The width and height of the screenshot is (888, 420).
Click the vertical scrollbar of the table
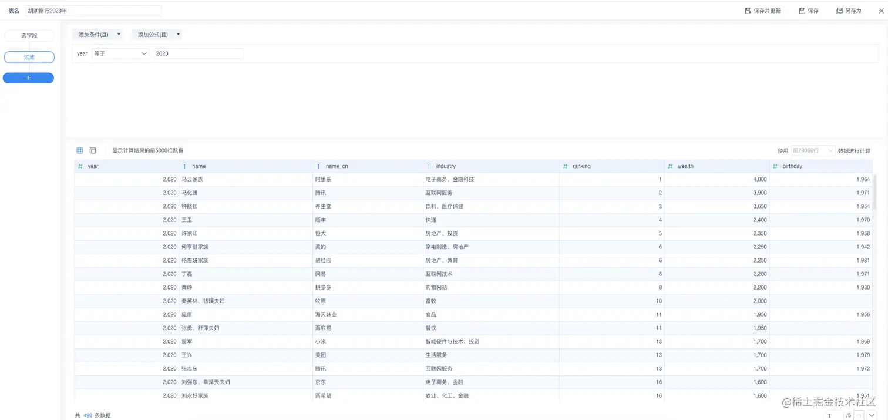[874, 191]
